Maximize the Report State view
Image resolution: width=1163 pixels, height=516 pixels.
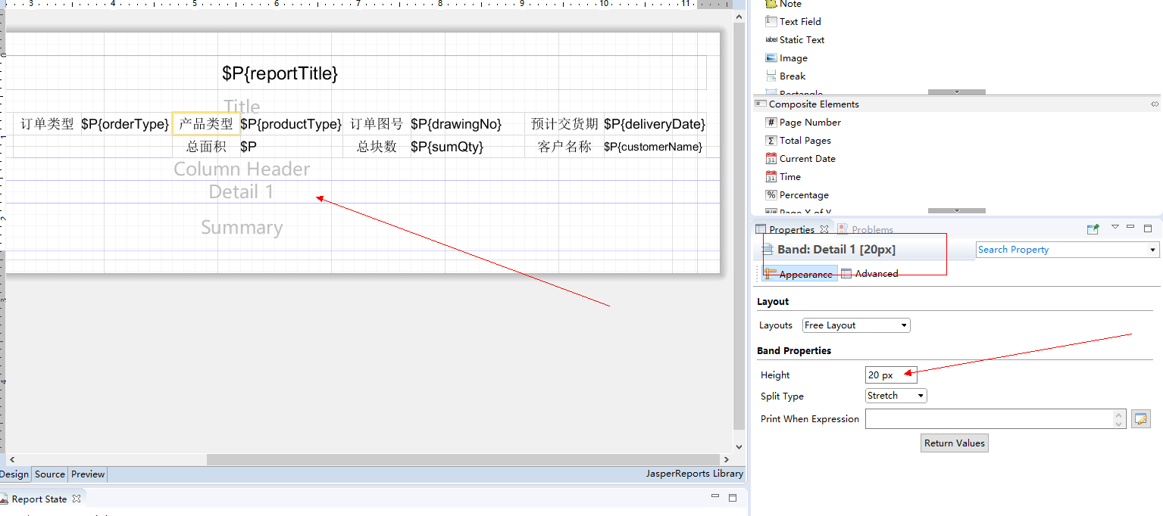(x=733, y=498)
